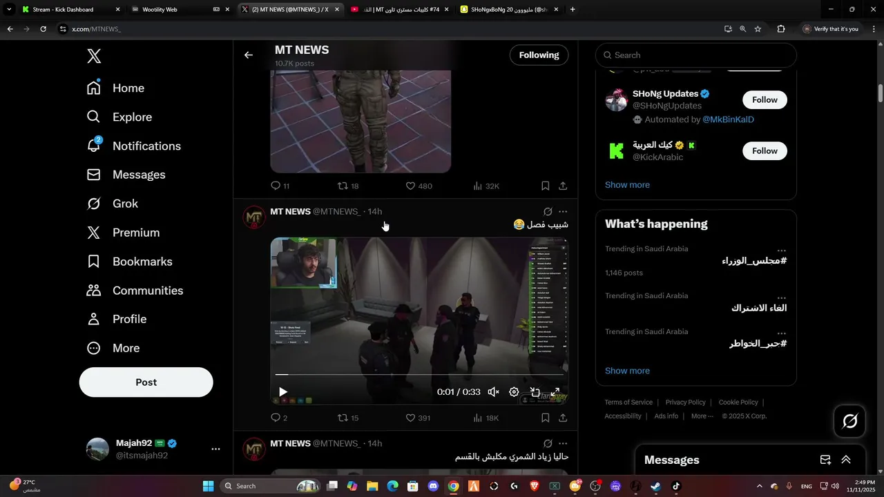This screenshot has height=497, width=884.
Task: Click the Following button
Action: coord(539,55)
